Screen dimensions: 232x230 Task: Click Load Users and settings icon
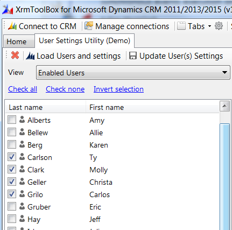tap(30, 56)
